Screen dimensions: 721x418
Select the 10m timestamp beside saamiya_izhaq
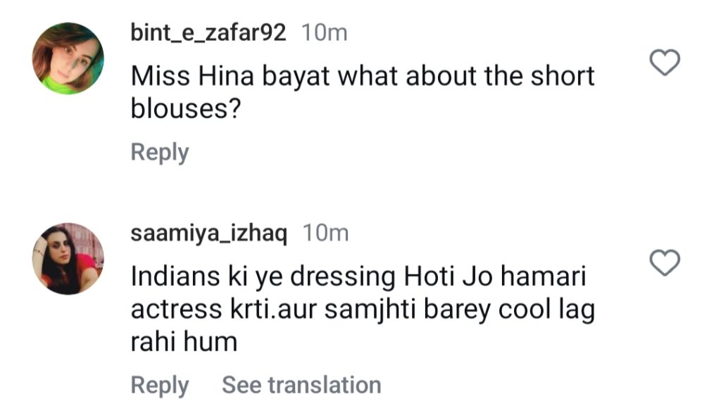[x=325, y=234]
